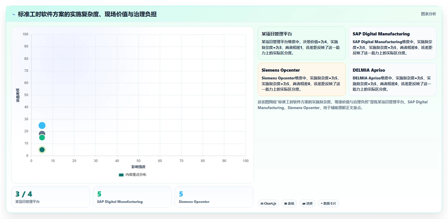Image resolution: width=448 pixels, height=219 pixels.
Task: Click the caption paragraph starting with 这张图围绕
Action: point(343,105)
